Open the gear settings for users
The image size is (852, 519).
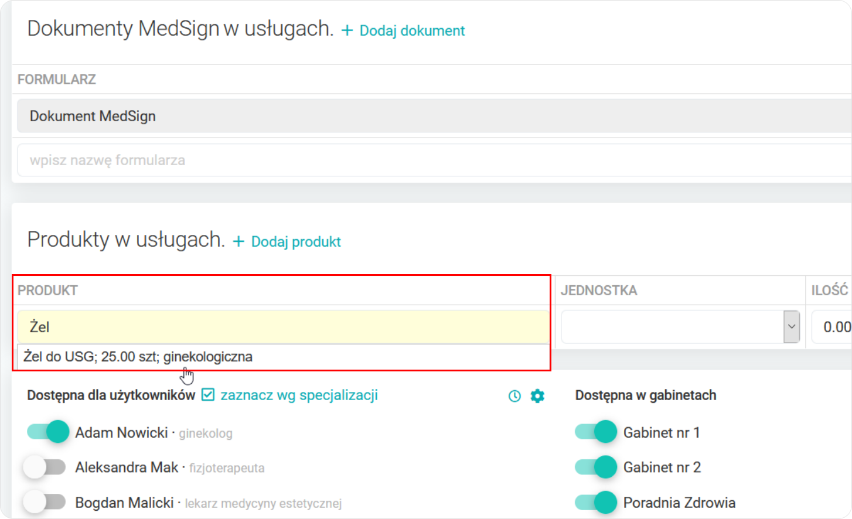(537, 397)
